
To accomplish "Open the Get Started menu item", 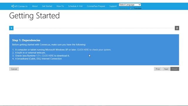I will (x=47, y=6).
